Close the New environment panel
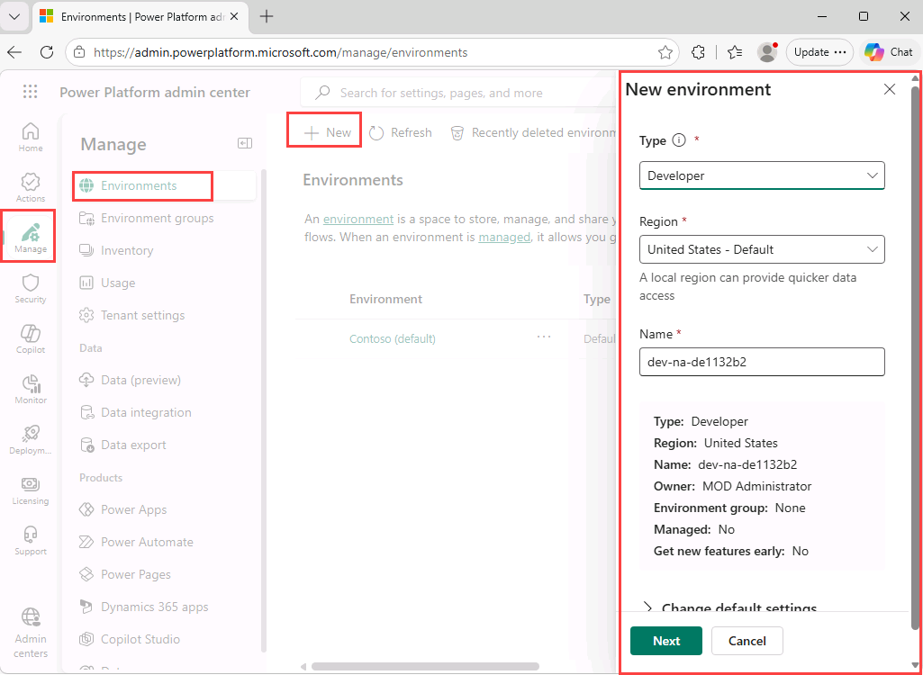The image size is (923, 675). pos(890,89)
